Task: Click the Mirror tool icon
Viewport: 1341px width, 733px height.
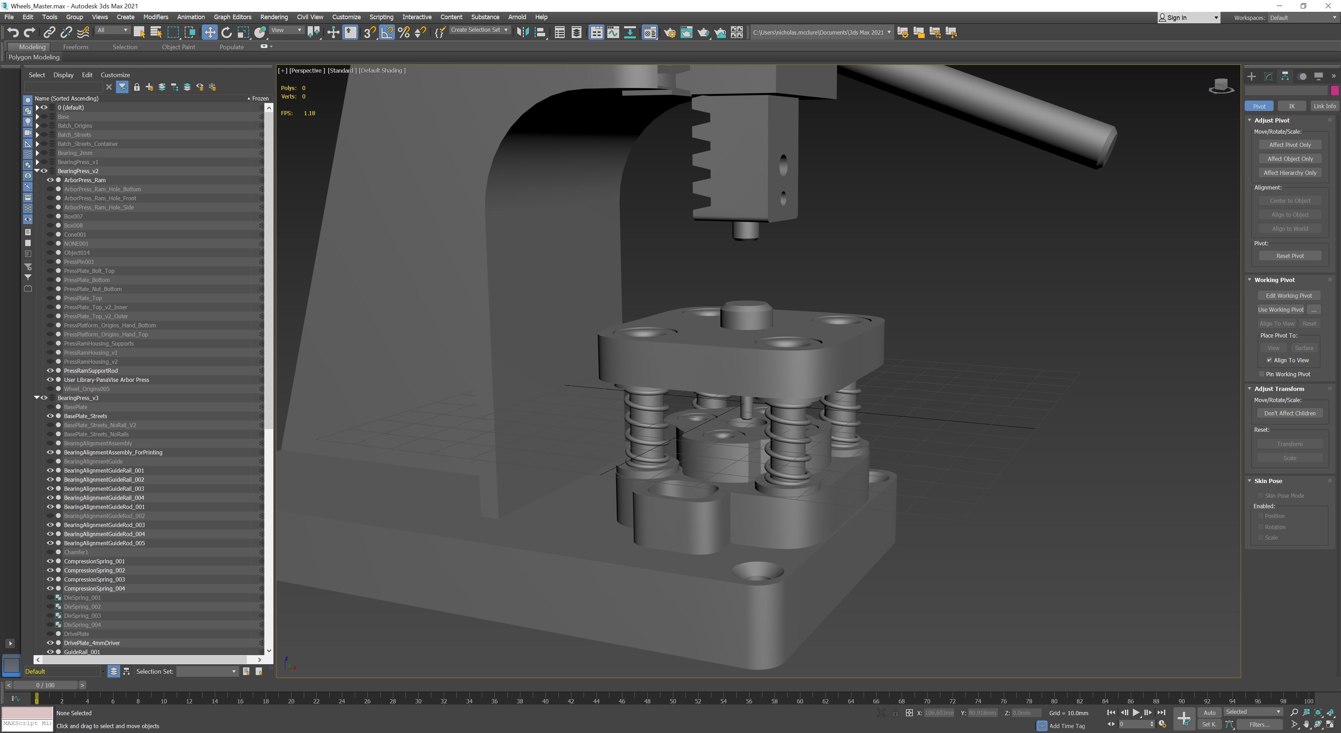Action: click(x=523, y=32)
